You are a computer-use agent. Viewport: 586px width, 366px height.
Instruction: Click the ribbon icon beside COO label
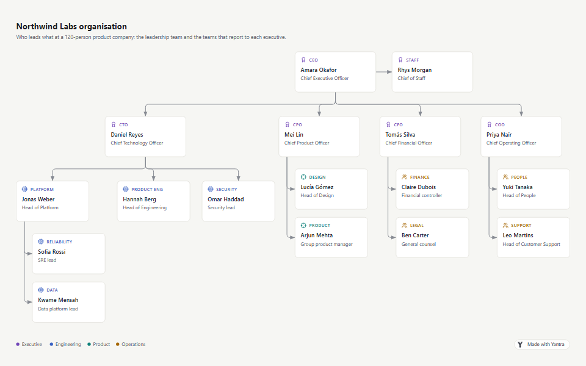(489, 124)
